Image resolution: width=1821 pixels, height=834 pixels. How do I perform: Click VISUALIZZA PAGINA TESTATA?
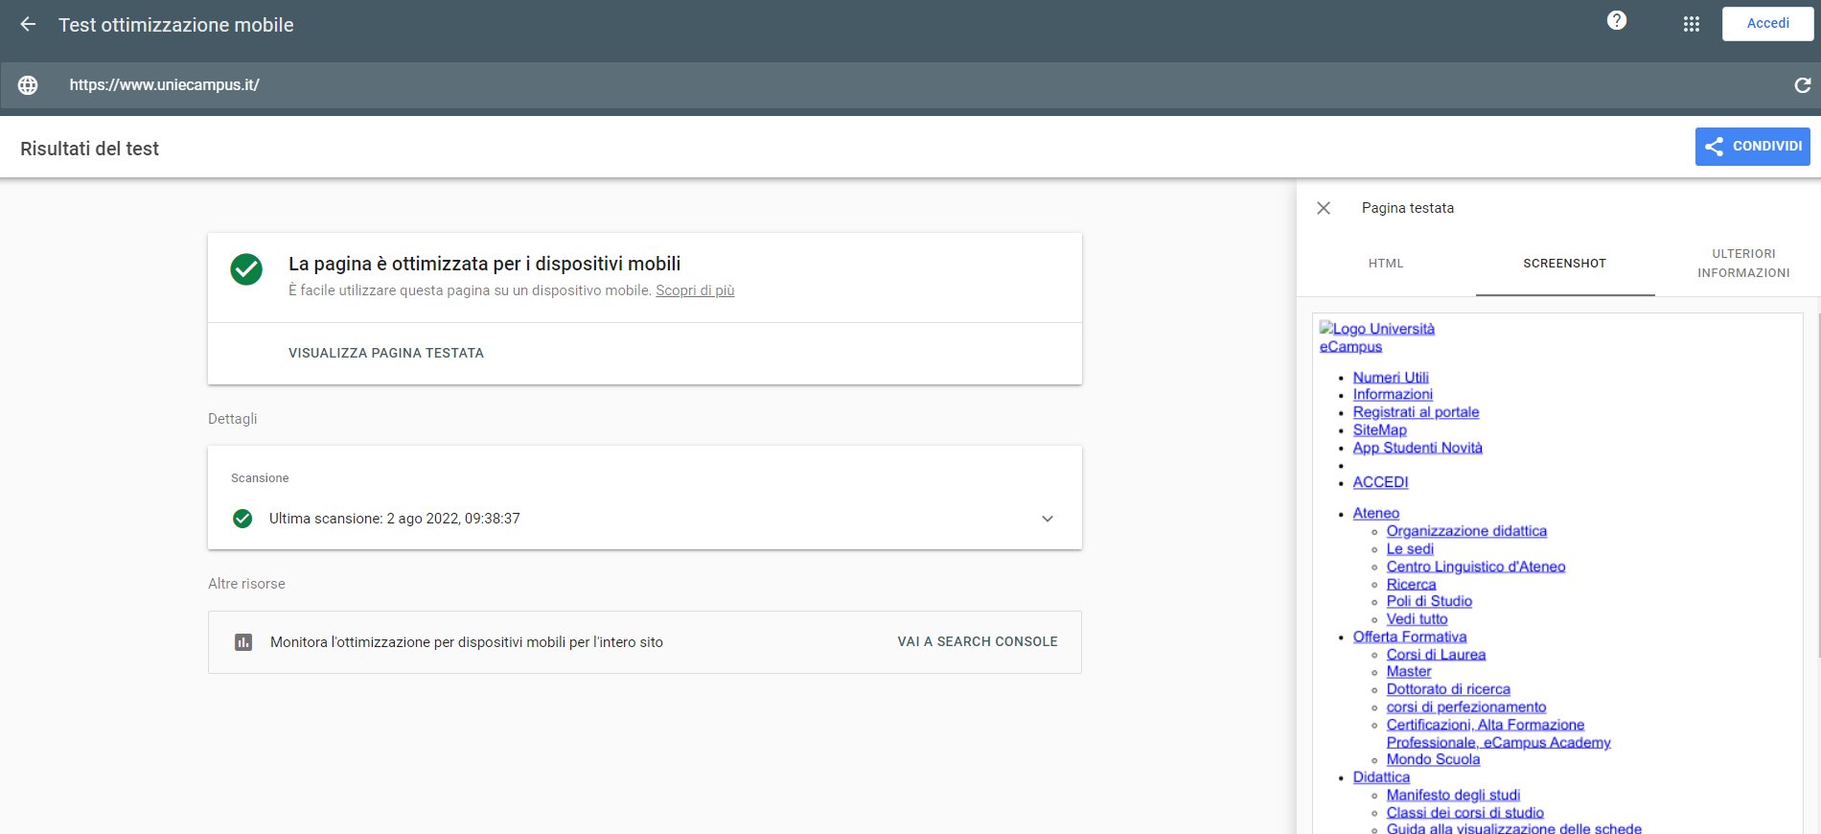tap(385, 353)
